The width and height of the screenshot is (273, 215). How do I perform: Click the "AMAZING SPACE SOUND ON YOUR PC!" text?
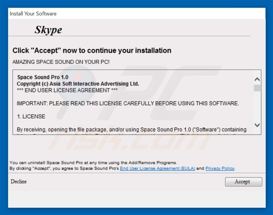pyautogui.click(x=61, y=62)
